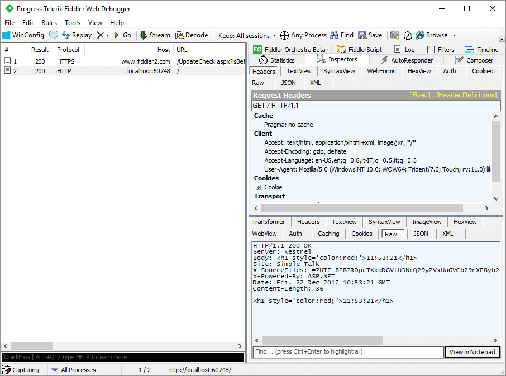Click request headers scroll up arrow

(x=496, y=116)
